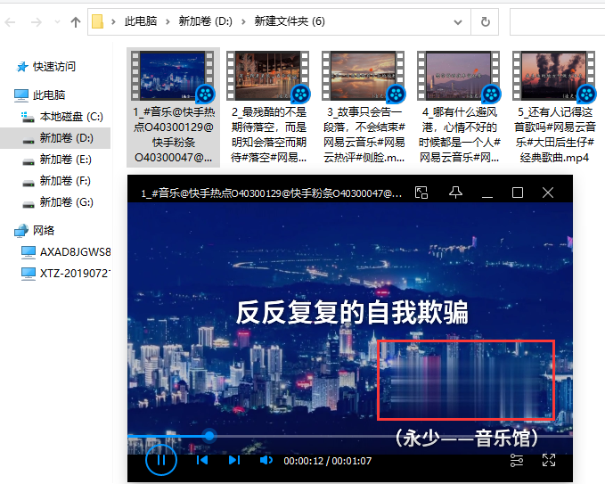Click file name 1_#音乐@快手热点O40300129
605x484 pixels.
pos(173,135)
